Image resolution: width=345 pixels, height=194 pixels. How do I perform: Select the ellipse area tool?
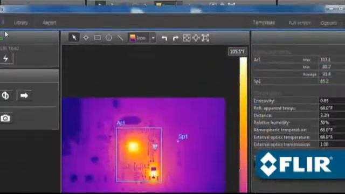coord(109,38)
